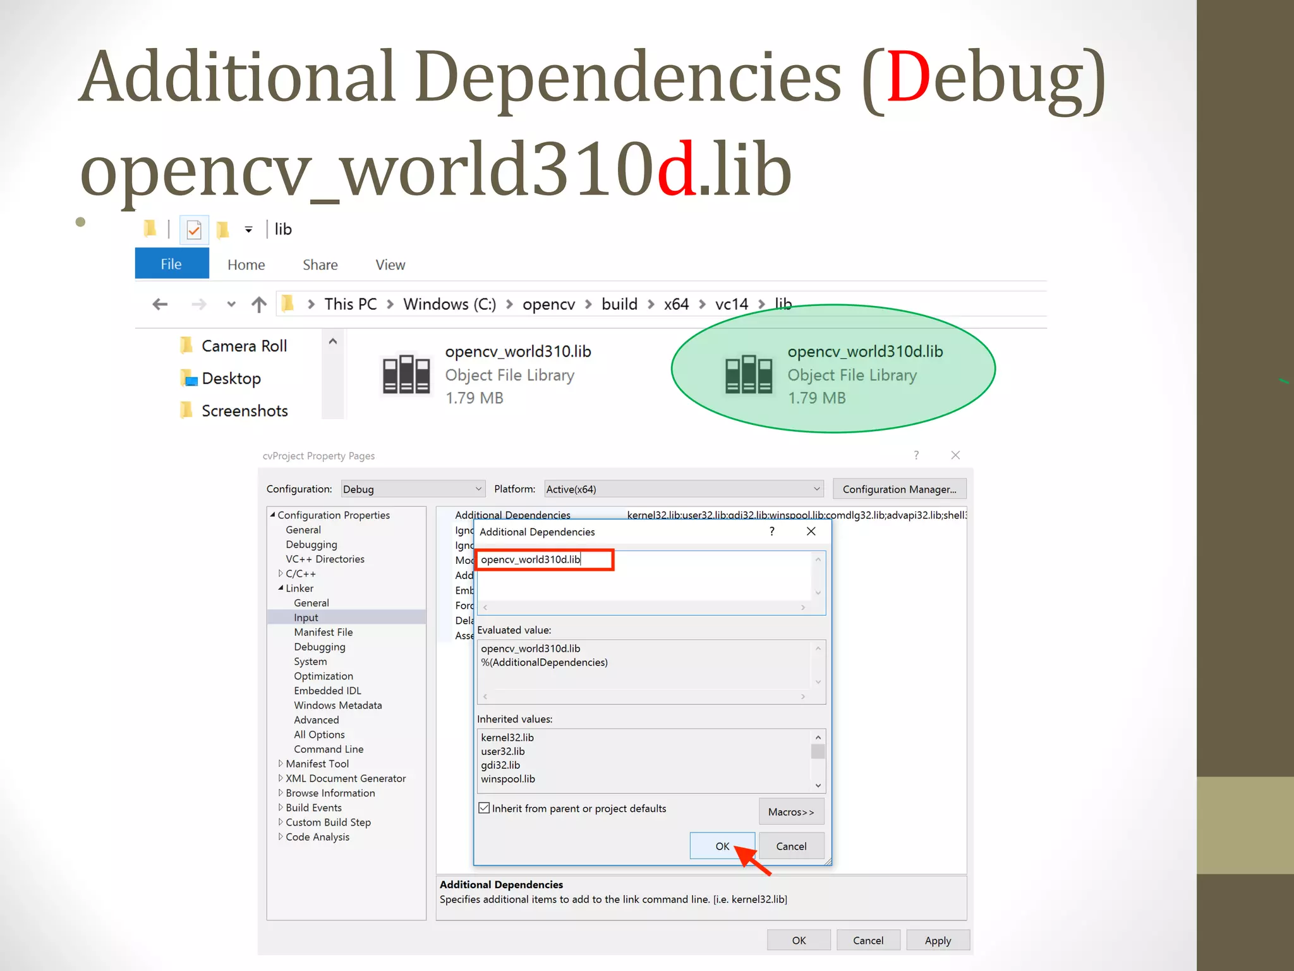Click the help question mark in Additional Dependencies dialog
The image size is (1294, 971).
pos(771,532)
